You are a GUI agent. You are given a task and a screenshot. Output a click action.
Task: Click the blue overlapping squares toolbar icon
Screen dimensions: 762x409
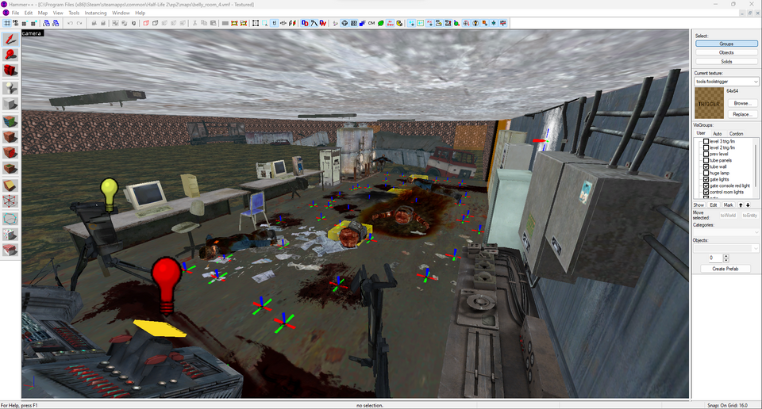(362, 23)
